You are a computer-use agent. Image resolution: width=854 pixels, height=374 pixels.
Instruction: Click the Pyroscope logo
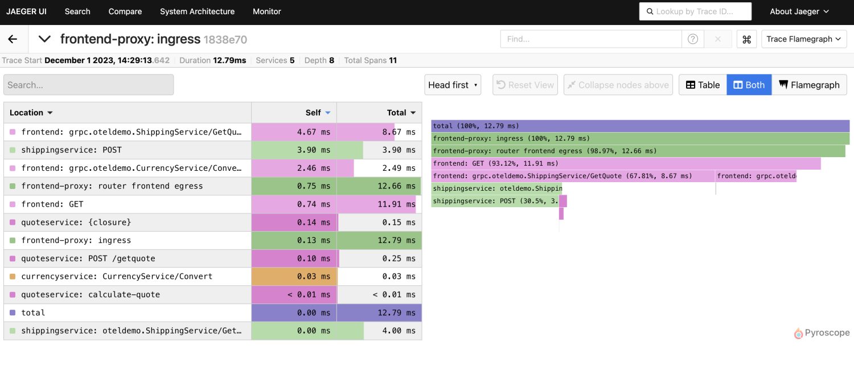[822, 333]
